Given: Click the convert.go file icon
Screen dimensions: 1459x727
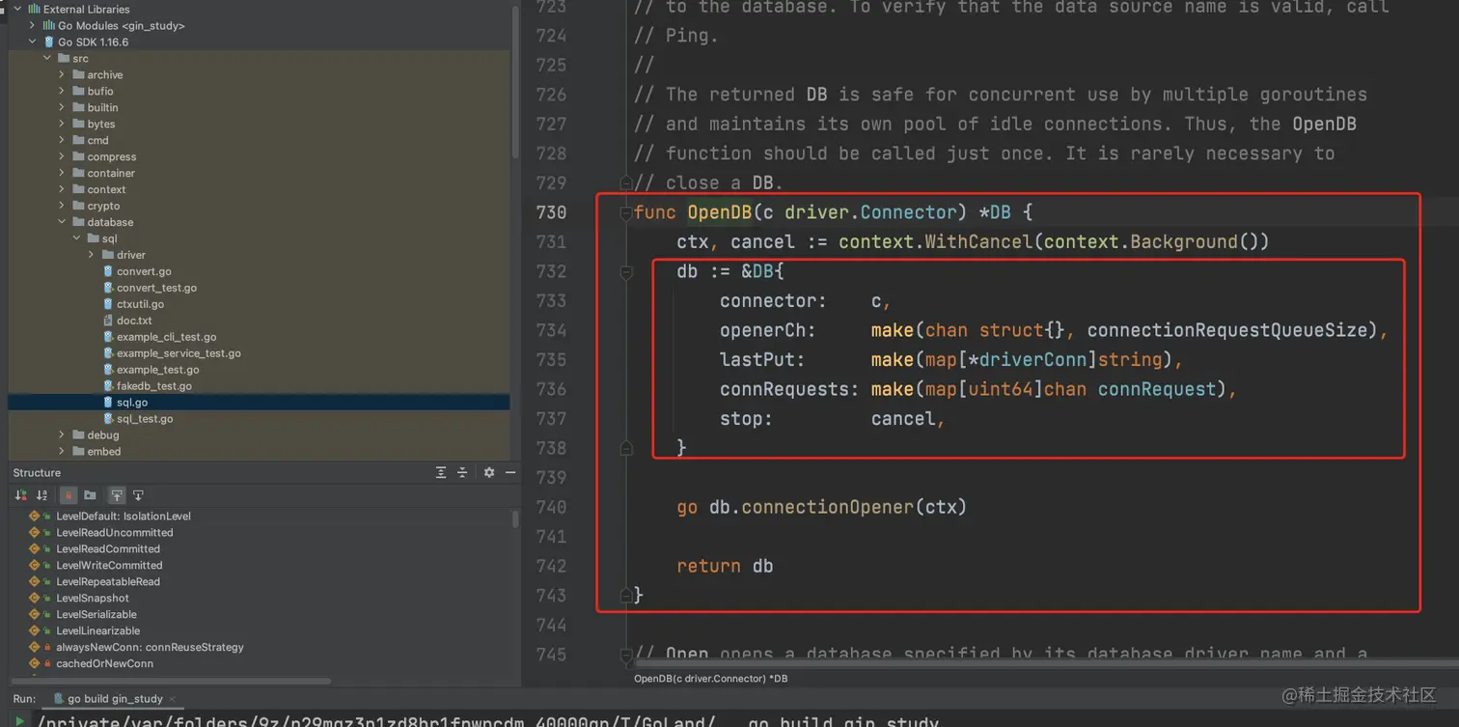Looking at the screenshot, I should tap(108, 271).
